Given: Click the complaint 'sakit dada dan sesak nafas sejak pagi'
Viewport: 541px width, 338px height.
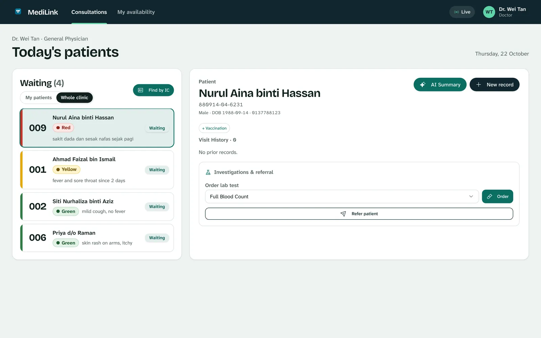Looking at the screenshot, I should pos(93,139).
